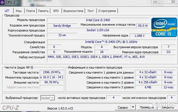
Task: Open the Тест tab
Action: [x=90, y=11]
